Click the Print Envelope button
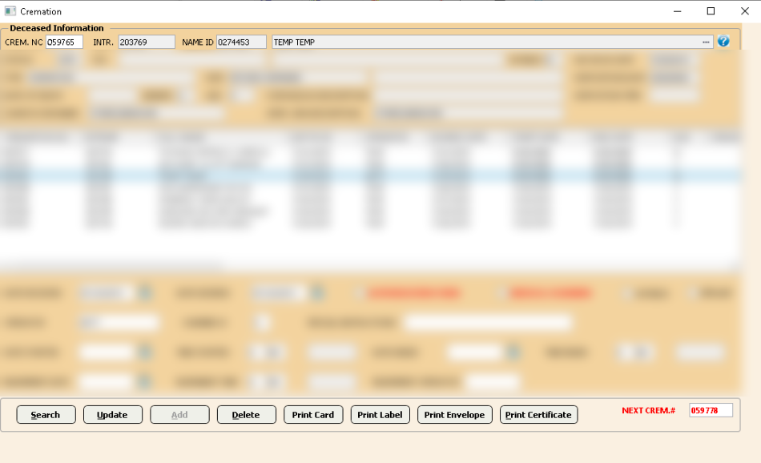 (x=454, y=415)
